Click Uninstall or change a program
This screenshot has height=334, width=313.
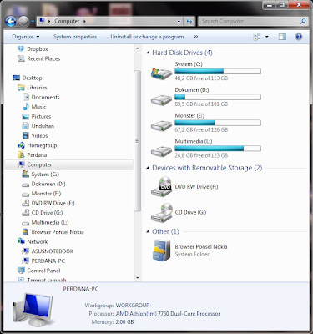(x=147, y=37)
